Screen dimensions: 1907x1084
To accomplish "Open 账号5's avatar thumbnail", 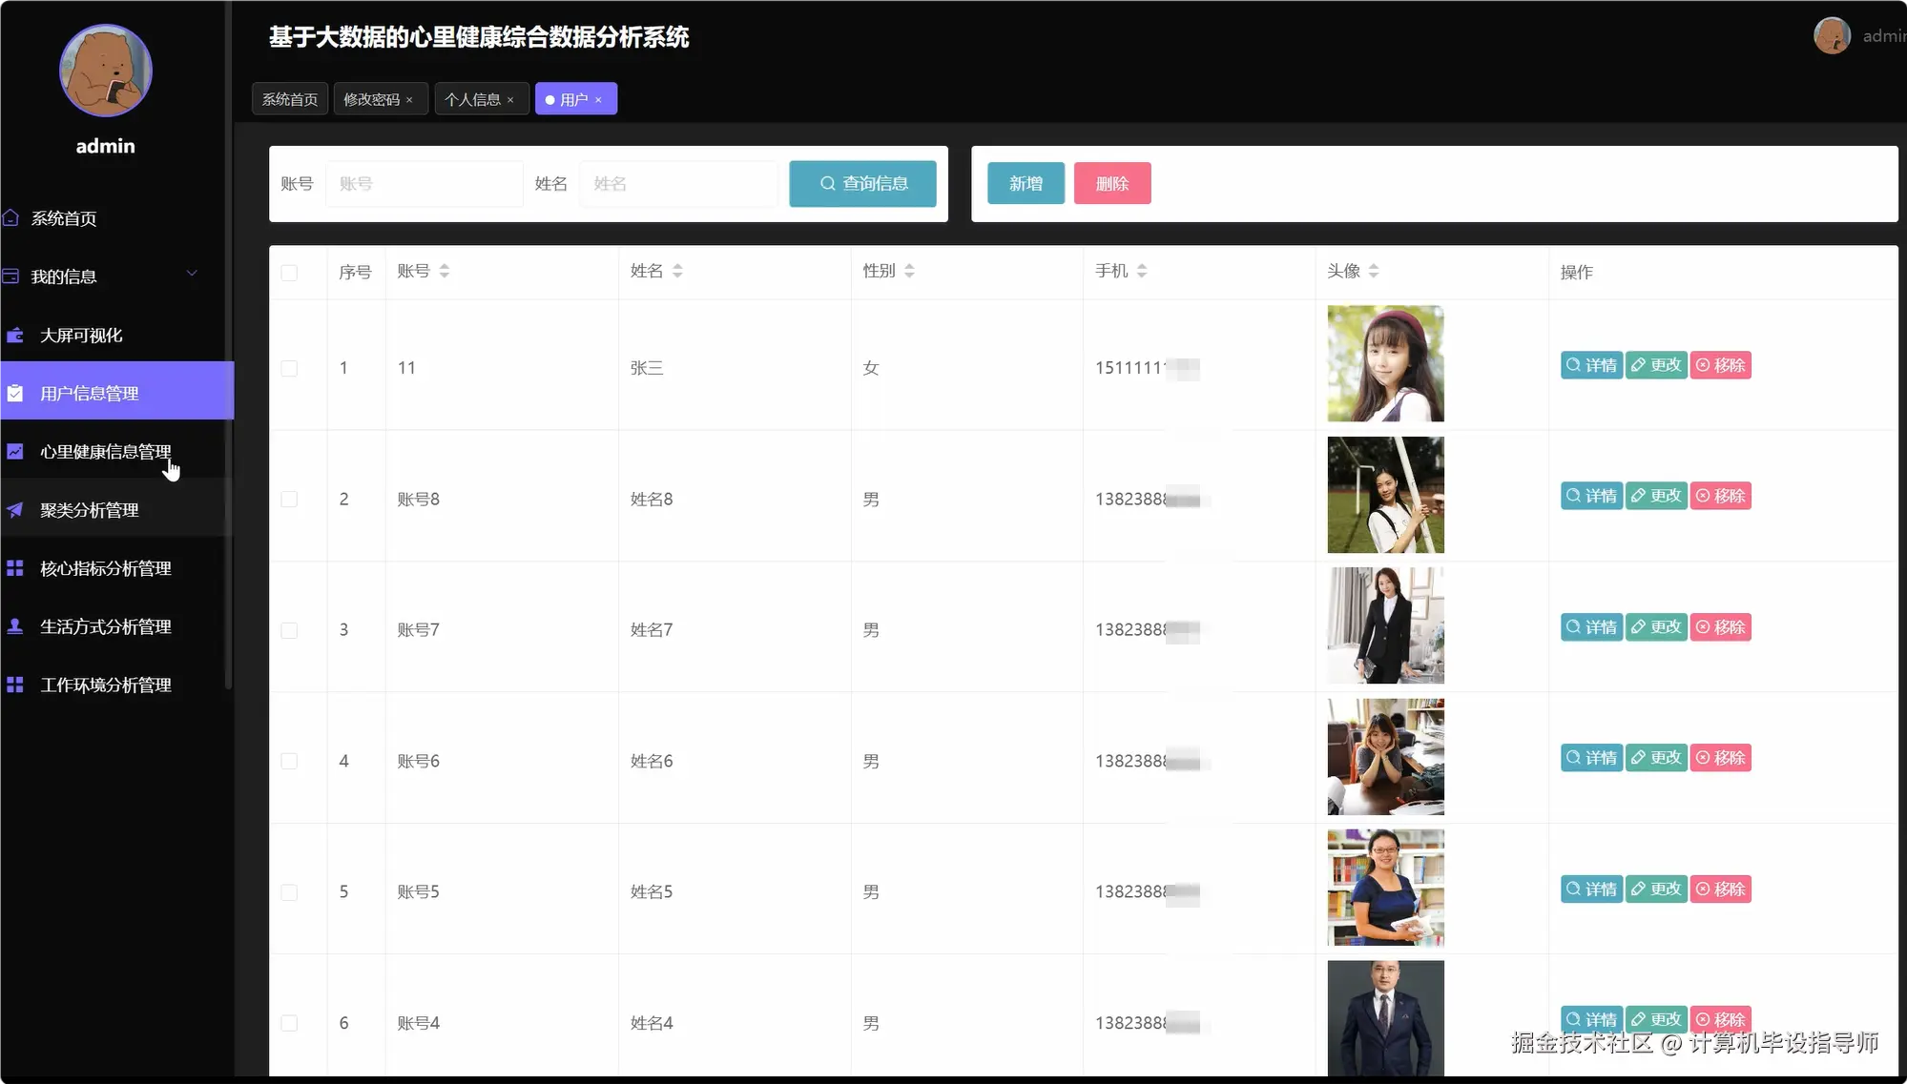I will (x=1385, y=888).
